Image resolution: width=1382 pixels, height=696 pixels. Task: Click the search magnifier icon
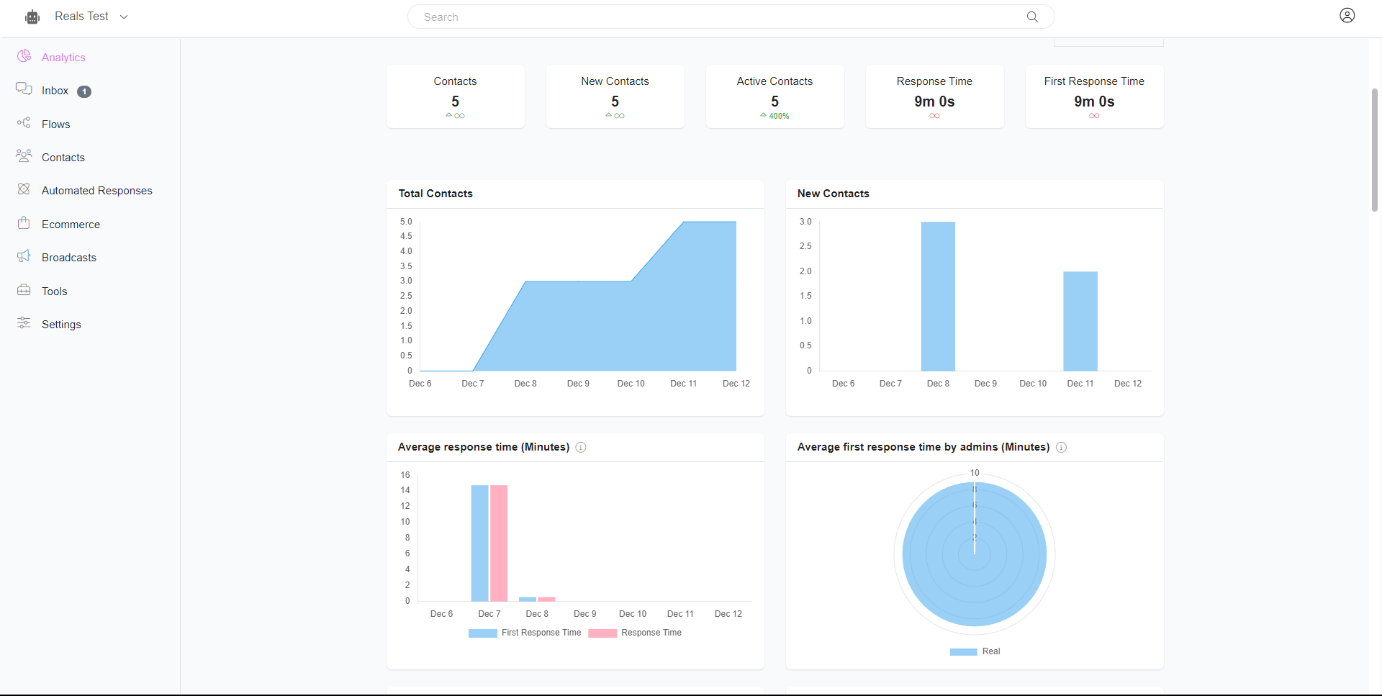(1032, 17)
